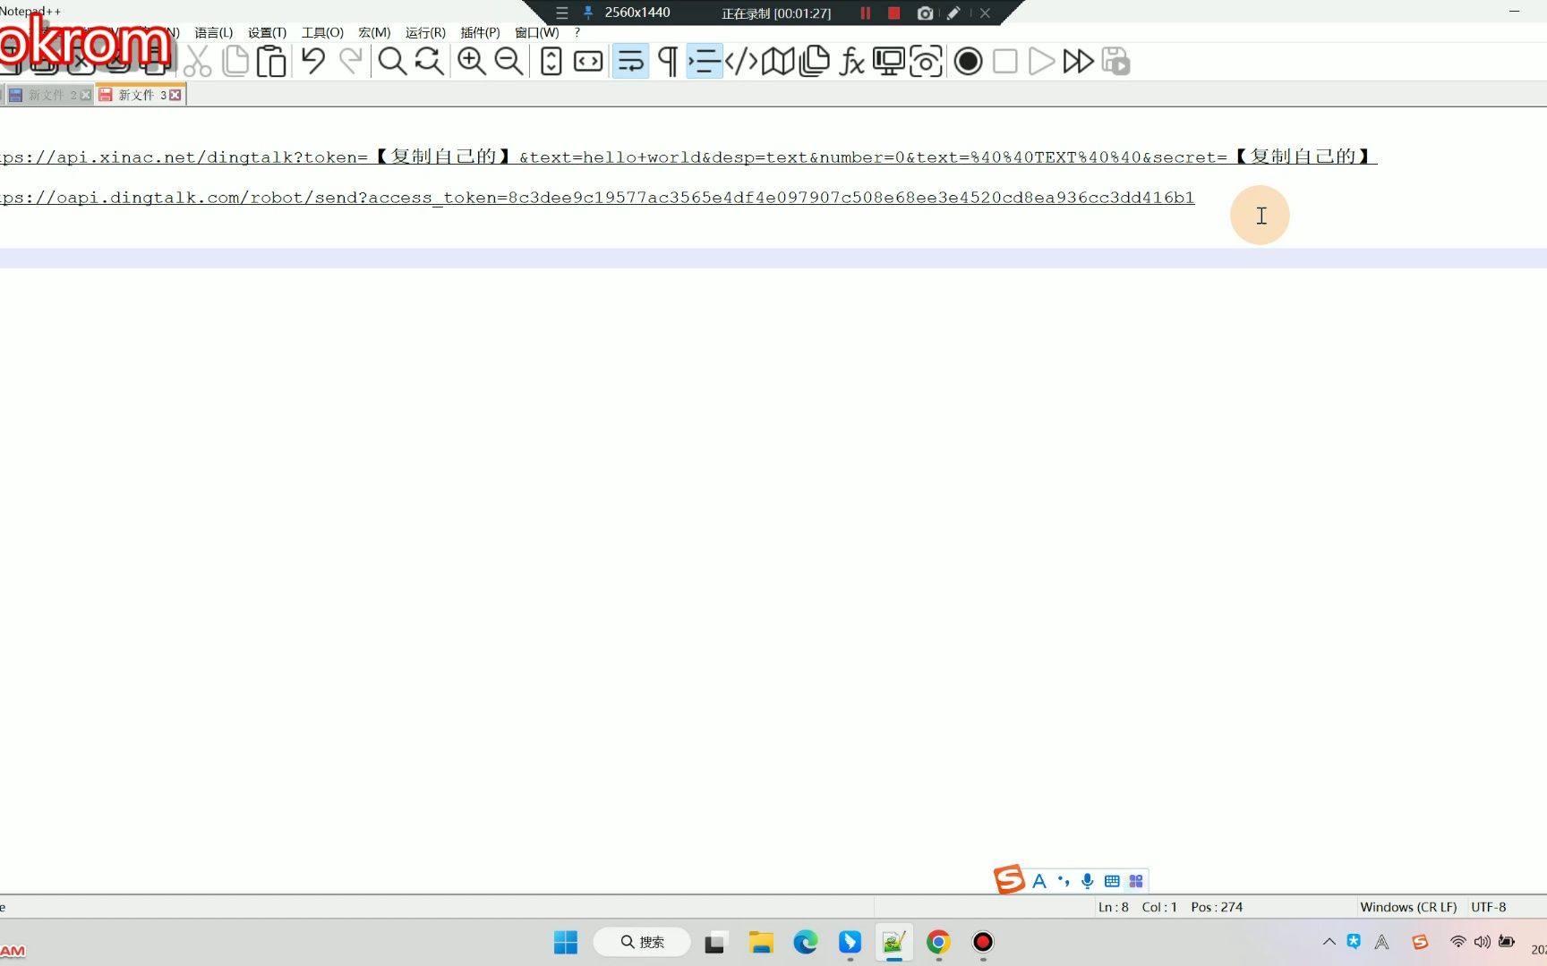Screen dimensions: 1547x966
Task: Click the Ln : 8 position status
Action: point(1114,907)
